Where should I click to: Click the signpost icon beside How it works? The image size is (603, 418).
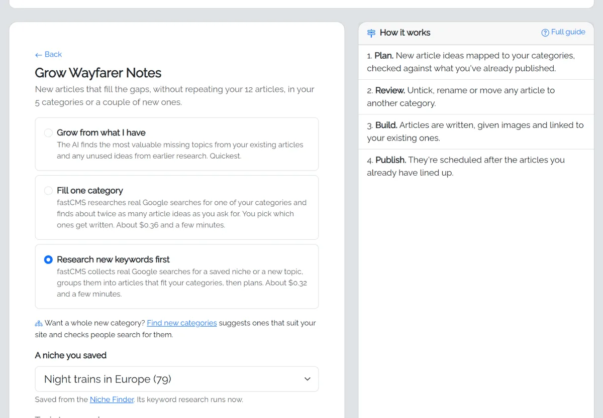[x=371, y=33]
